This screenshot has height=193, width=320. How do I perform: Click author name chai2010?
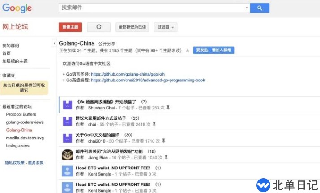pos(97,141)
